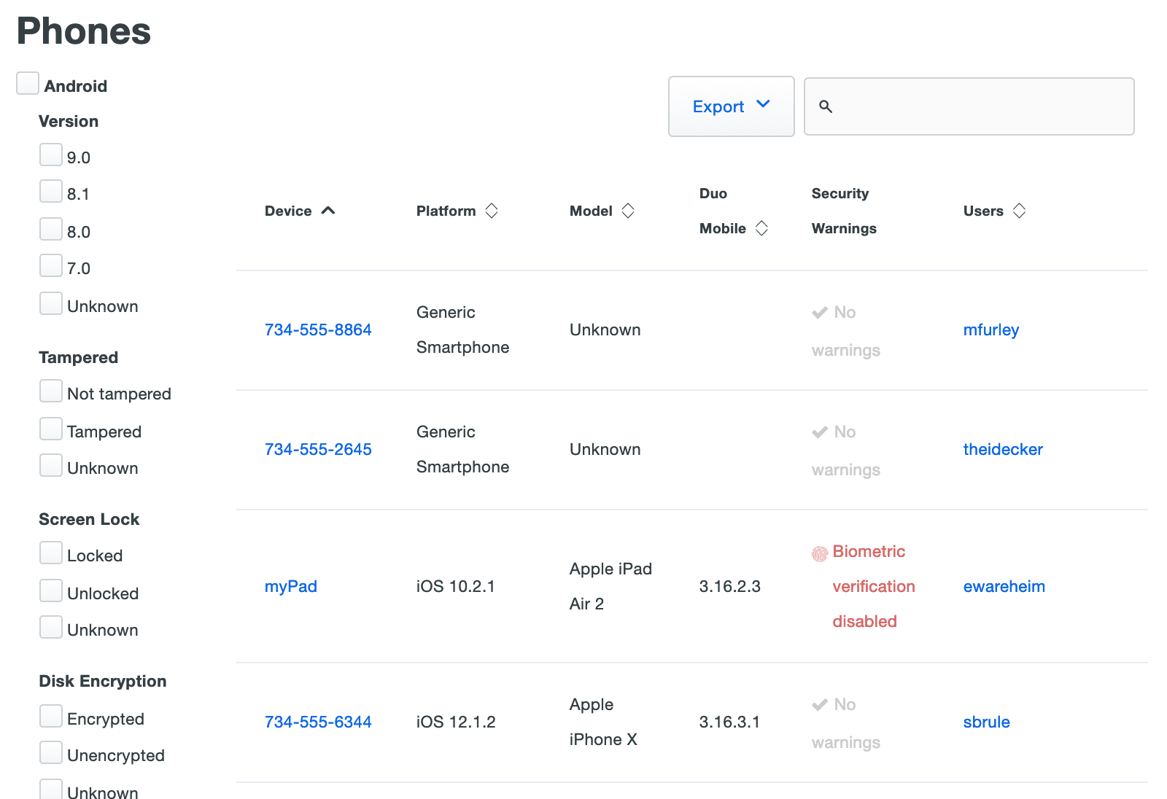Screen dimensions: 1167x799
Task: Toggle the Not tampered checkbox
Action: [x=51, y=391]
